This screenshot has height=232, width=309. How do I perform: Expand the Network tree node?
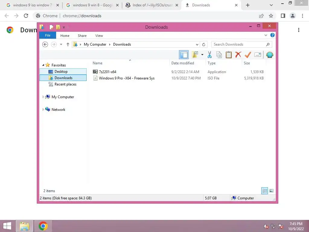point(43,109)
